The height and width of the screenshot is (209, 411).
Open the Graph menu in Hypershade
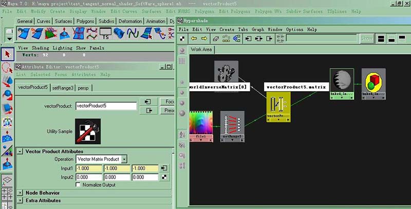(258, 29)
